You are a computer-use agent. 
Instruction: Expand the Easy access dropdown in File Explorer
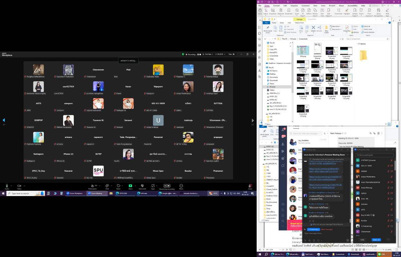click(x=336, y=29)
